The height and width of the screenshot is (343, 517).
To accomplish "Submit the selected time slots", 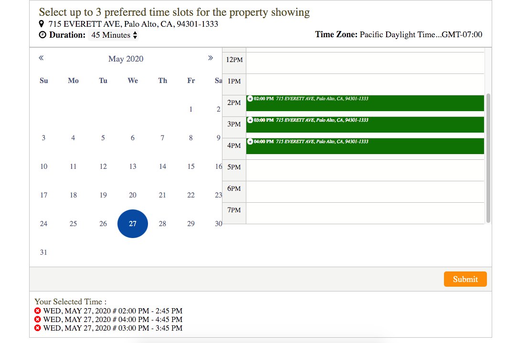I will pyautogui.click(x=465, y=279).
